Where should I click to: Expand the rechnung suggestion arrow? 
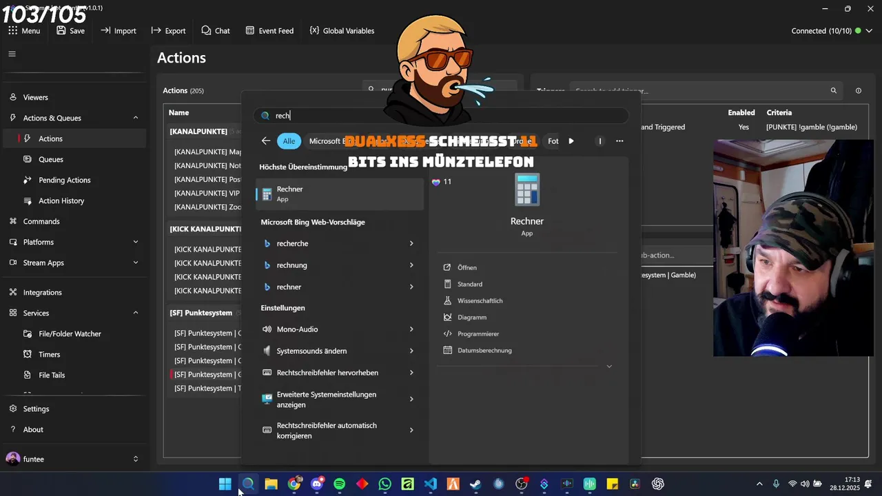[411, 265]
